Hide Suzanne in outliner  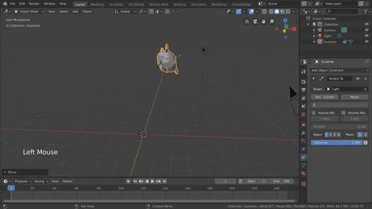(367, 42)
